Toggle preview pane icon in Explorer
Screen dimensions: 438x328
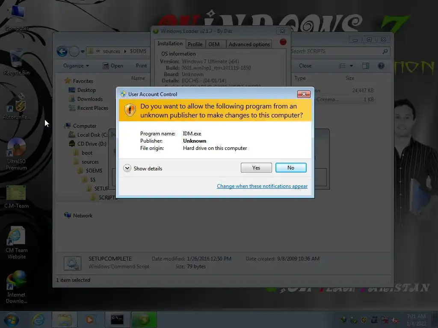coord(366,66)
